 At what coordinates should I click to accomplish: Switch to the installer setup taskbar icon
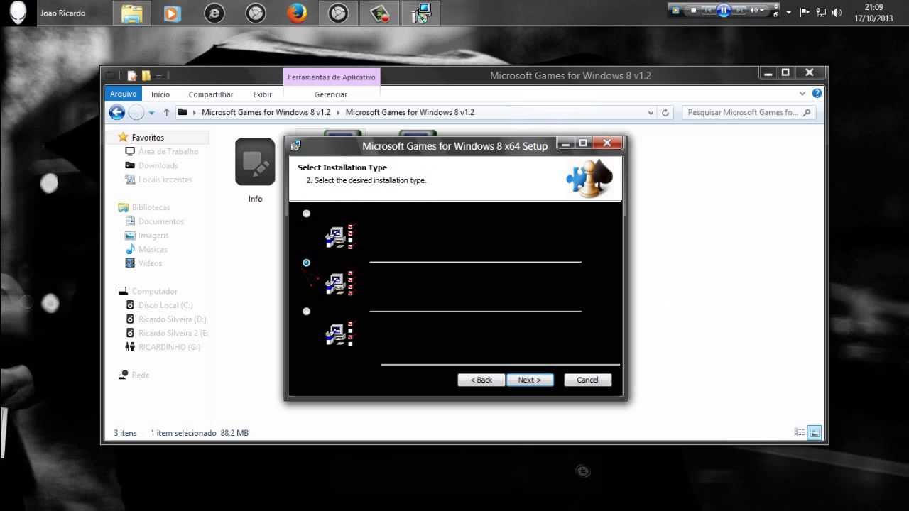(420, 13)
